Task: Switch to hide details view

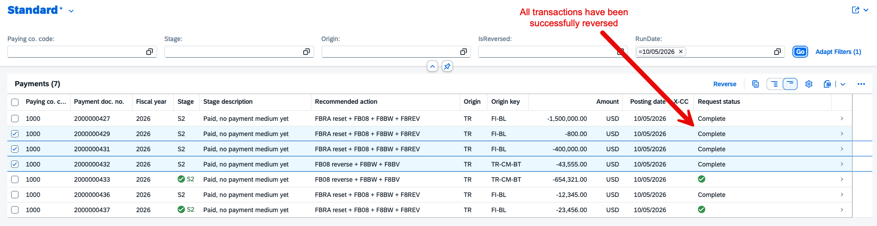Action: (790, 84)
